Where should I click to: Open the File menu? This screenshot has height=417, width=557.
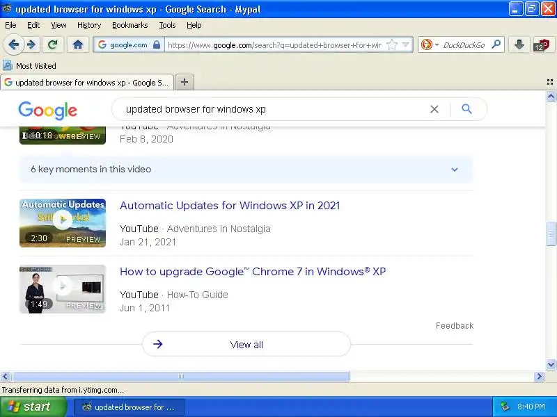click(10, 25)
